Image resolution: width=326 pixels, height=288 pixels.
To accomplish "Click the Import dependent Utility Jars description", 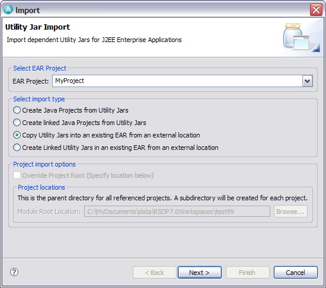I will (94, 40).
